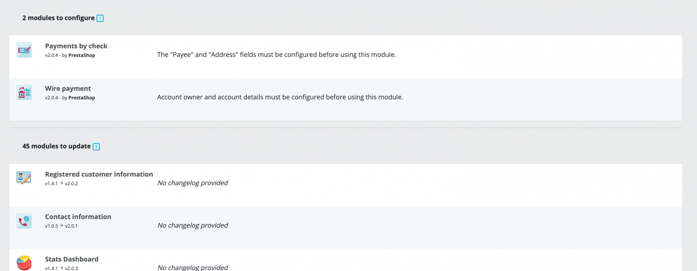Click Stats Dashboard's No changelog text
Image resolution: width=697 pixels, height=271 pixels.
pyautogui.click(x=193, y=267)
